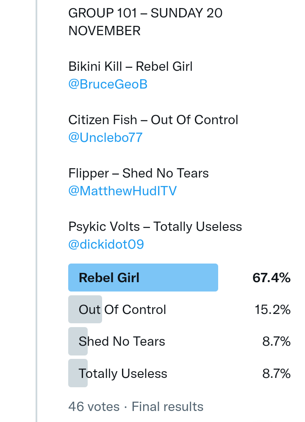Viewport: 305px width, 422px height.
Task: Click the Flipper – Shed No Tears line
Action: 139,173
